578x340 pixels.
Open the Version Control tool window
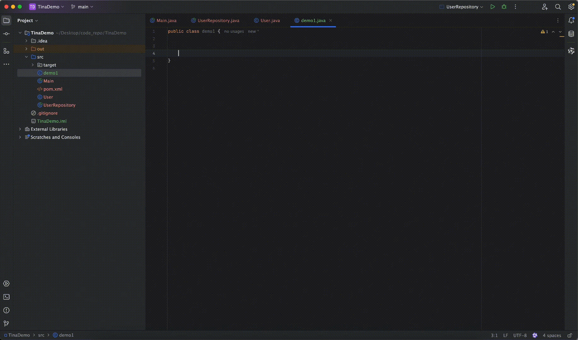coord(6,324)
